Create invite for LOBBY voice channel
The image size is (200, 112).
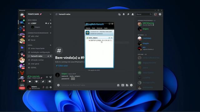[48, 23]
